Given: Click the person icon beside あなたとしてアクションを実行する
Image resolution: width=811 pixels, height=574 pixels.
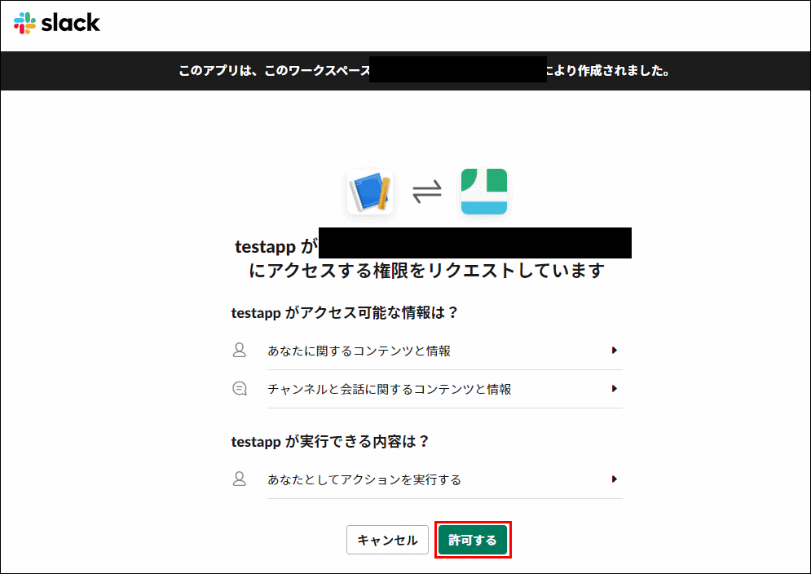Looking at the screenshot, I should [240, 479].
